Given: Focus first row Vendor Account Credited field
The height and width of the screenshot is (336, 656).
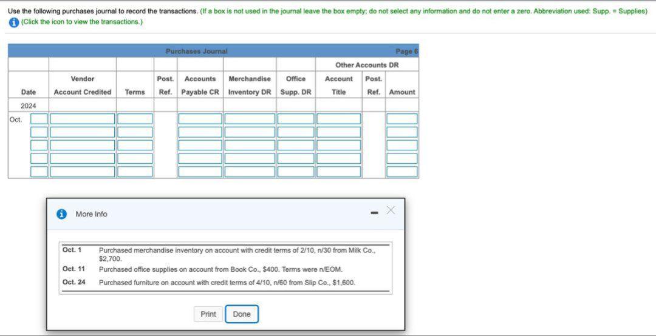Looking at the screenshot, I should (x=83, y=119).
